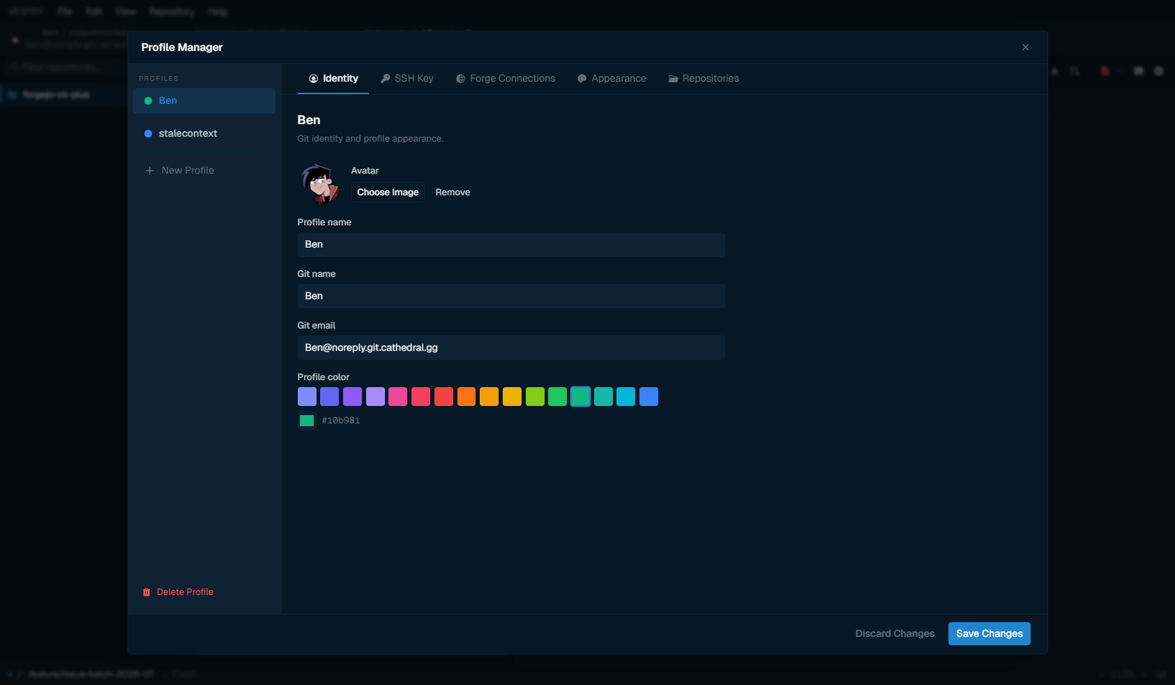Pick the lime green color swatch
The width and height of the screenshot is (1175, 685).
[535, 397]
